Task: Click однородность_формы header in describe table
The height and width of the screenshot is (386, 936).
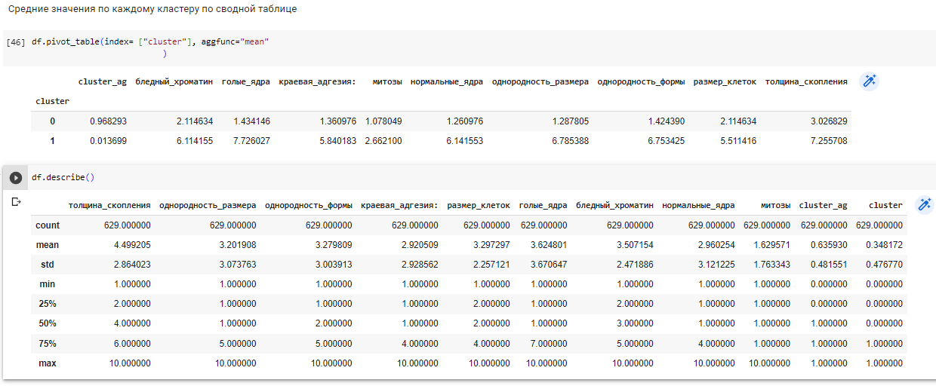Action: (309, 205)
